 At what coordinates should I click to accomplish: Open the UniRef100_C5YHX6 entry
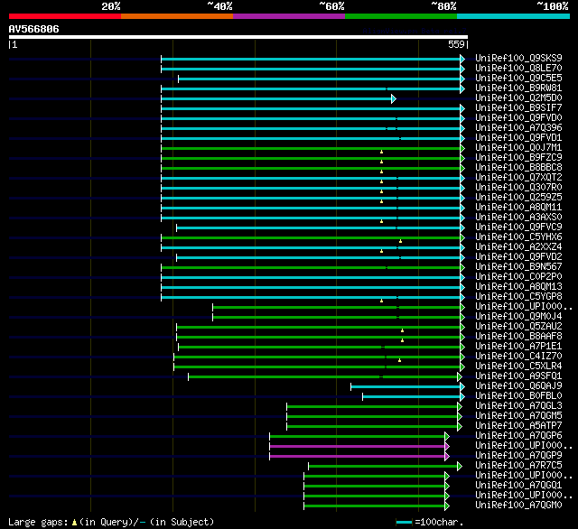point(518,237)
